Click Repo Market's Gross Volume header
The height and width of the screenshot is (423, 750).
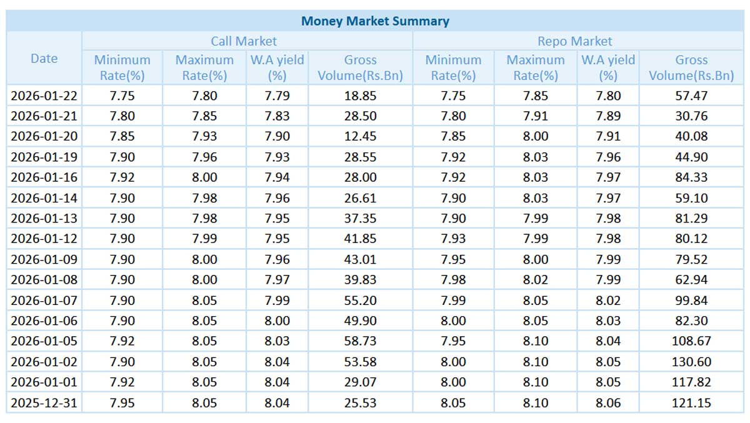[691, 68]
